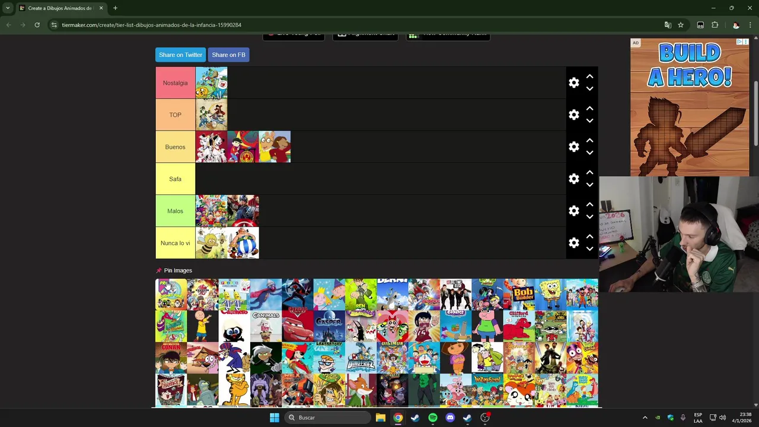This screenshot has width=759, height=427.
Task: Pick the Arthur image in Buenos tier
Action: (275, 147)
